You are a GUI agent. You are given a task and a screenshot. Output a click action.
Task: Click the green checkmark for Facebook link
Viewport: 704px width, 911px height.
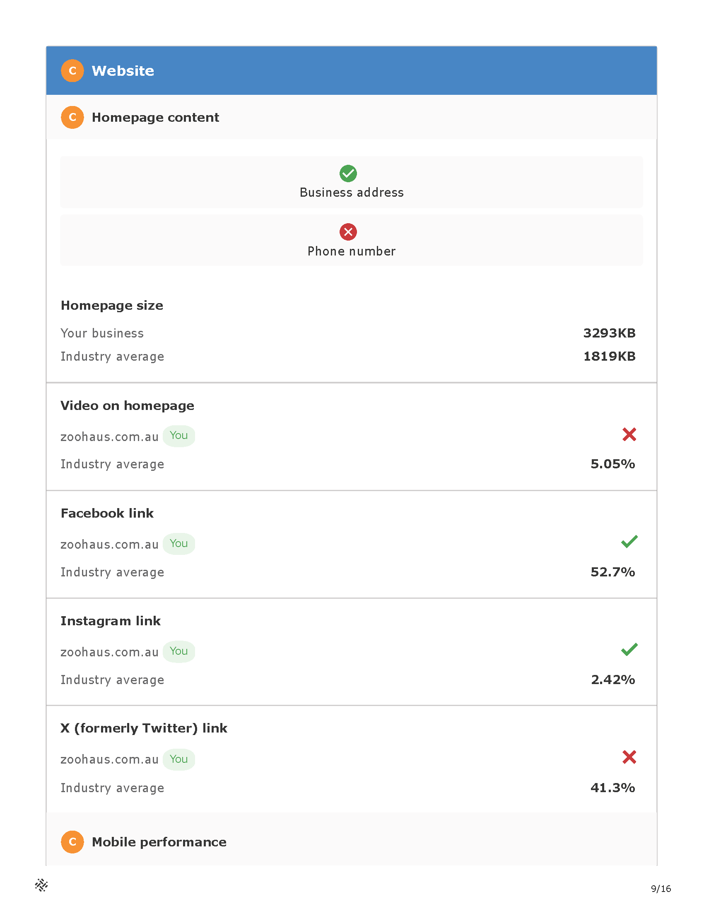[x=629, y=542]
